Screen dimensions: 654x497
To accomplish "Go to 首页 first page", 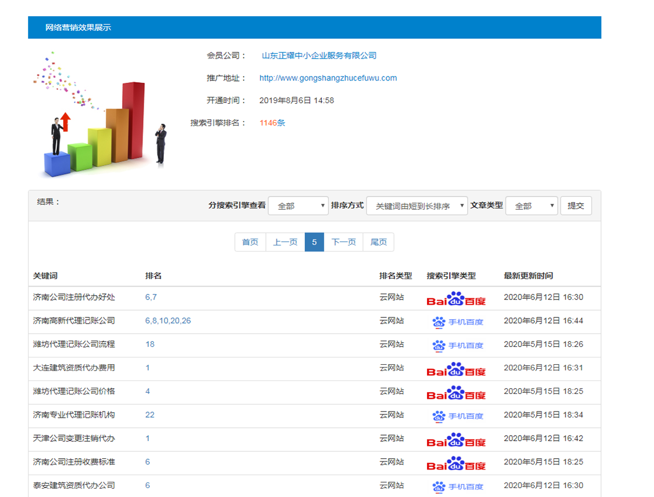I will pos(250,242).
